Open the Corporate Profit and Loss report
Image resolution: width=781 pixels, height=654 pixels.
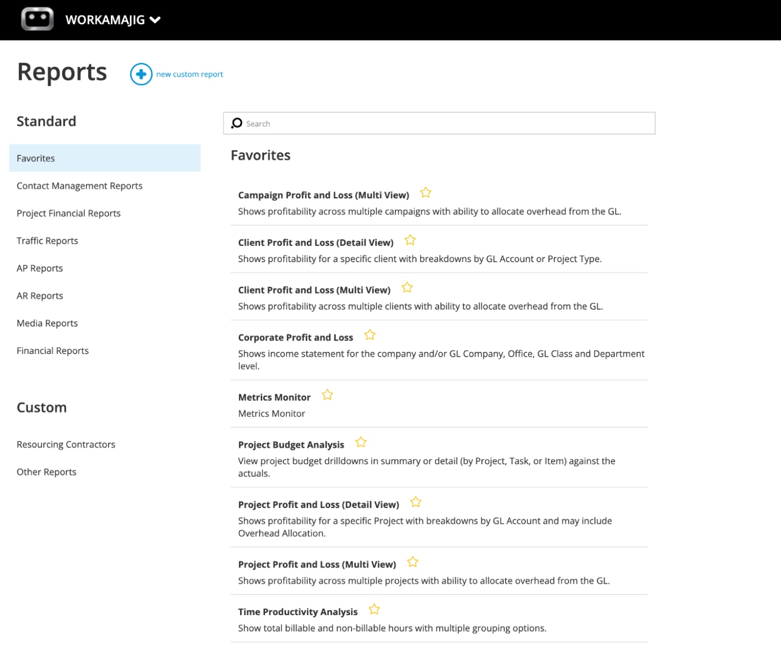[x=295, y=337]
